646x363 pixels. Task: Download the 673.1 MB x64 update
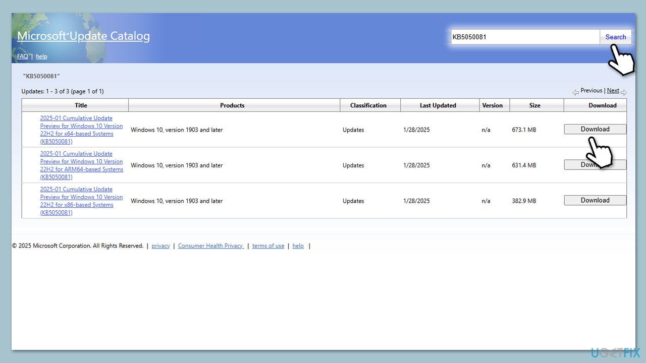point(595,129)
